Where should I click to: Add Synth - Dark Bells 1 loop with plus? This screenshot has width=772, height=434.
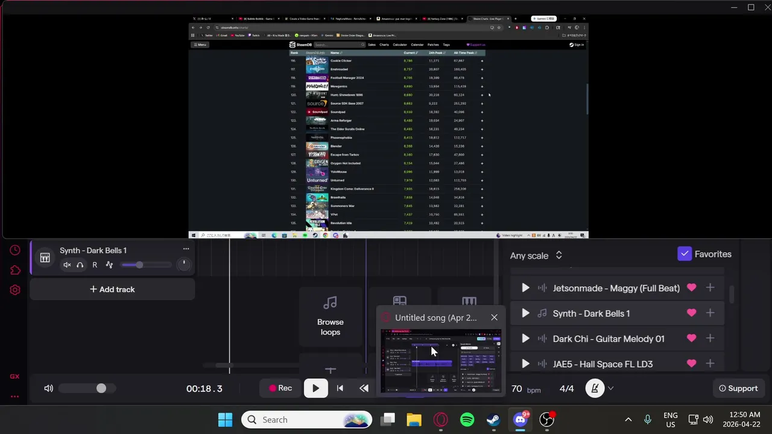710,313
